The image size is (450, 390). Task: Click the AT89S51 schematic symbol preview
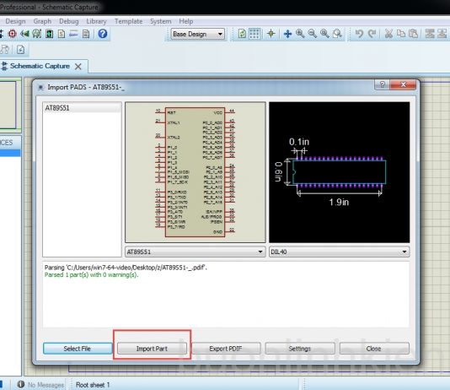[x=196, y=172]
